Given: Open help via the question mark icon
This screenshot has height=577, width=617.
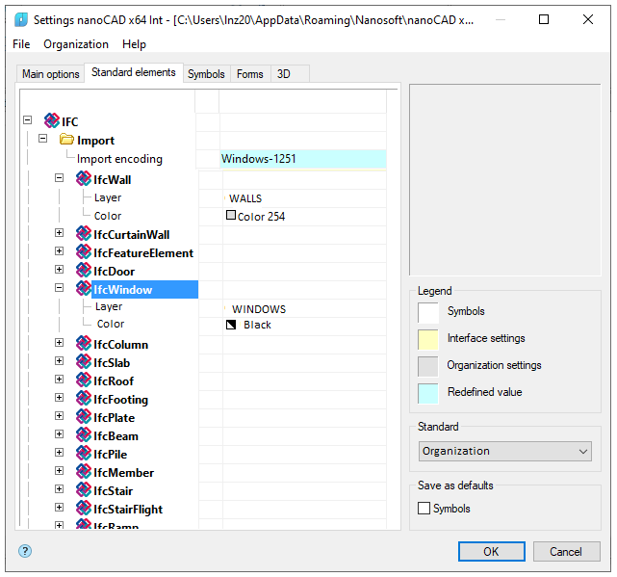Looking at the screenshot, I should [x=25, y=551].
